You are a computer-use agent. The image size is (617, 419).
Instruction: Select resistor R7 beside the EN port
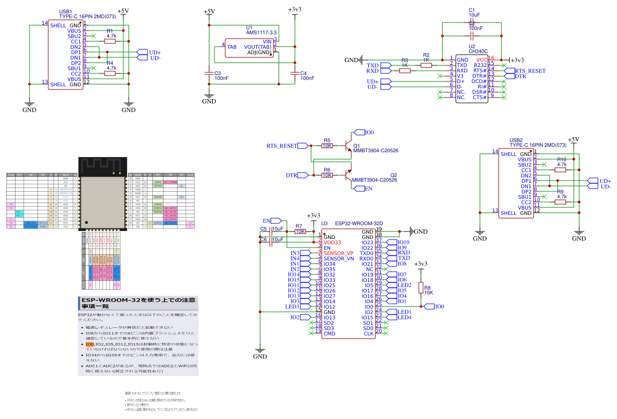(300, 231)
